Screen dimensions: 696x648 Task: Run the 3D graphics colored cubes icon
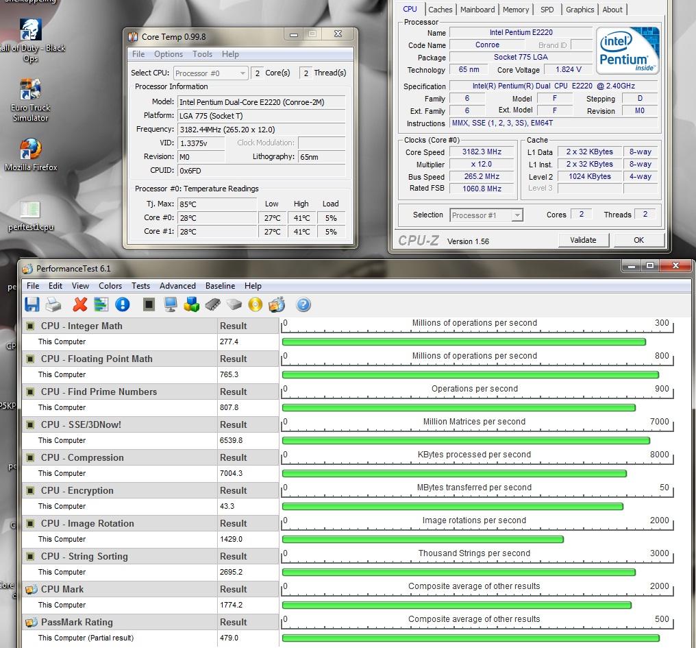coord(192,305)
